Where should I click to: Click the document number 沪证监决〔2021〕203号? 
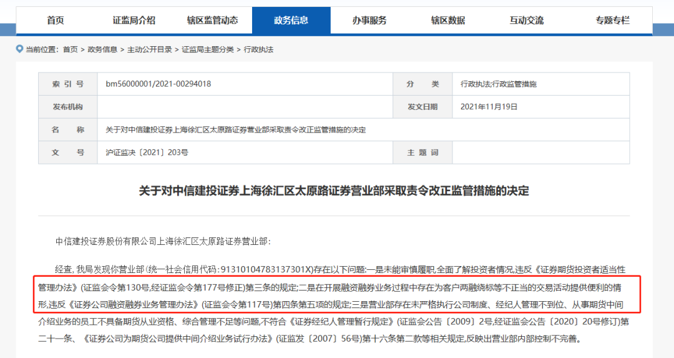pos(147,152)
